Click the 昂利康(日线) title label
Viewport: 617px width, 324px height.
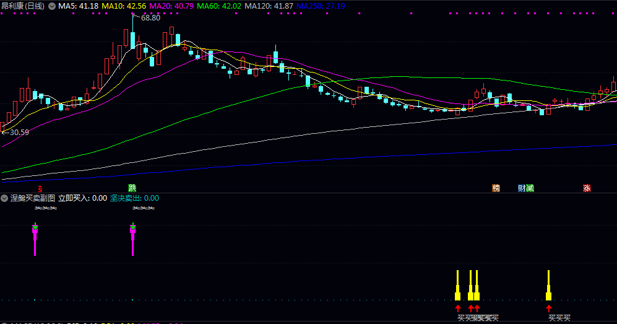[x=23, y=6]
